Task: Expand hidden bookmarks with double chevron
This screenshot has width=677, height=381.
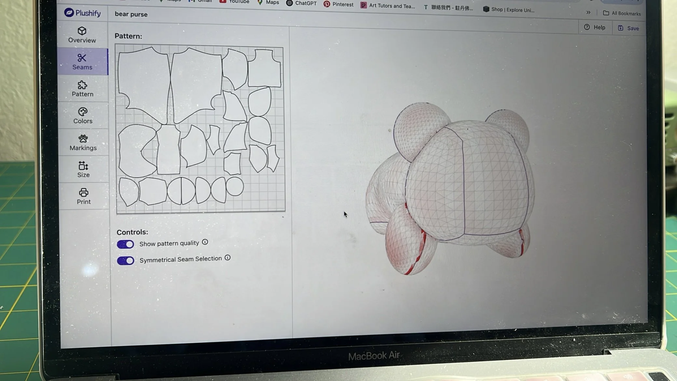Action: pyautogui.click(x=588, y=12)
